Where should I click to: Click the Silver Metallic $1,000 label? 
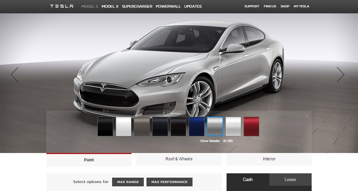coord(216,141)
